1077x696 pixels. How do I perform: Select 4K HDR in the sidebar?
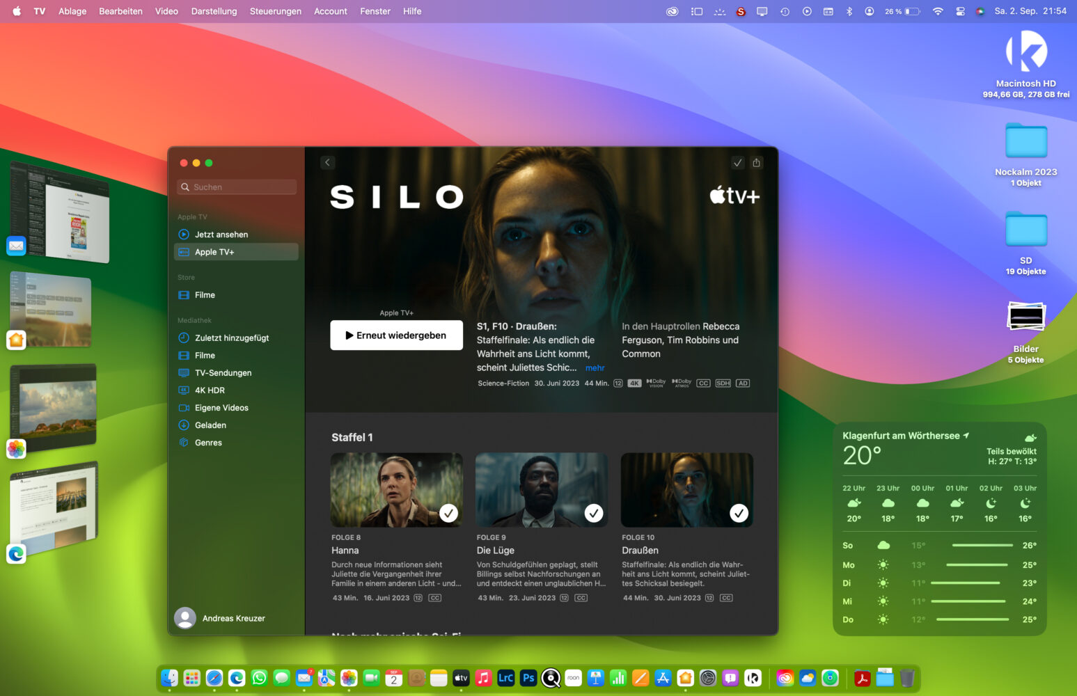pyautogui.click(x=236, y=390)
